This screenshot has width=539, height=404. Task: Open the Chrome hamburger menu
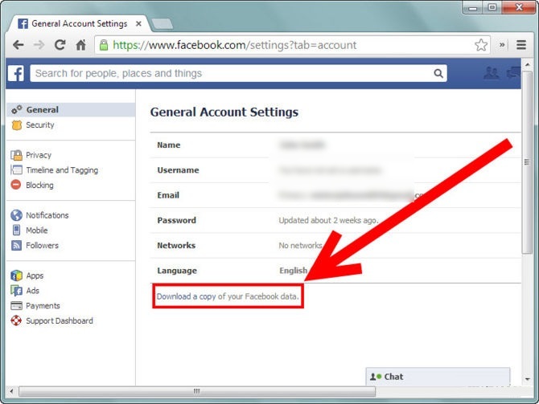(521, 45)
